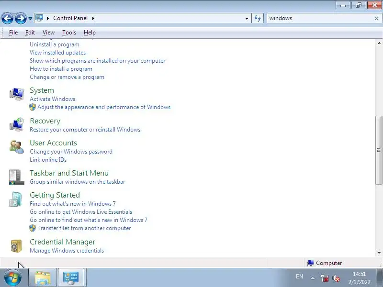This screenshot has height=287, width=383.
Task: Click the scrollbar up arrow
Action: coord(379,43)
